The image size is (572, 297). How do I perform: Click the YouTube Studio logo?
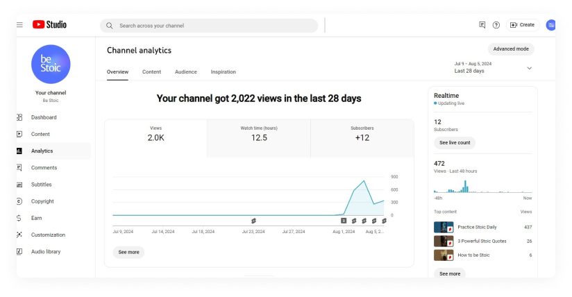click(x=50, y=25)
